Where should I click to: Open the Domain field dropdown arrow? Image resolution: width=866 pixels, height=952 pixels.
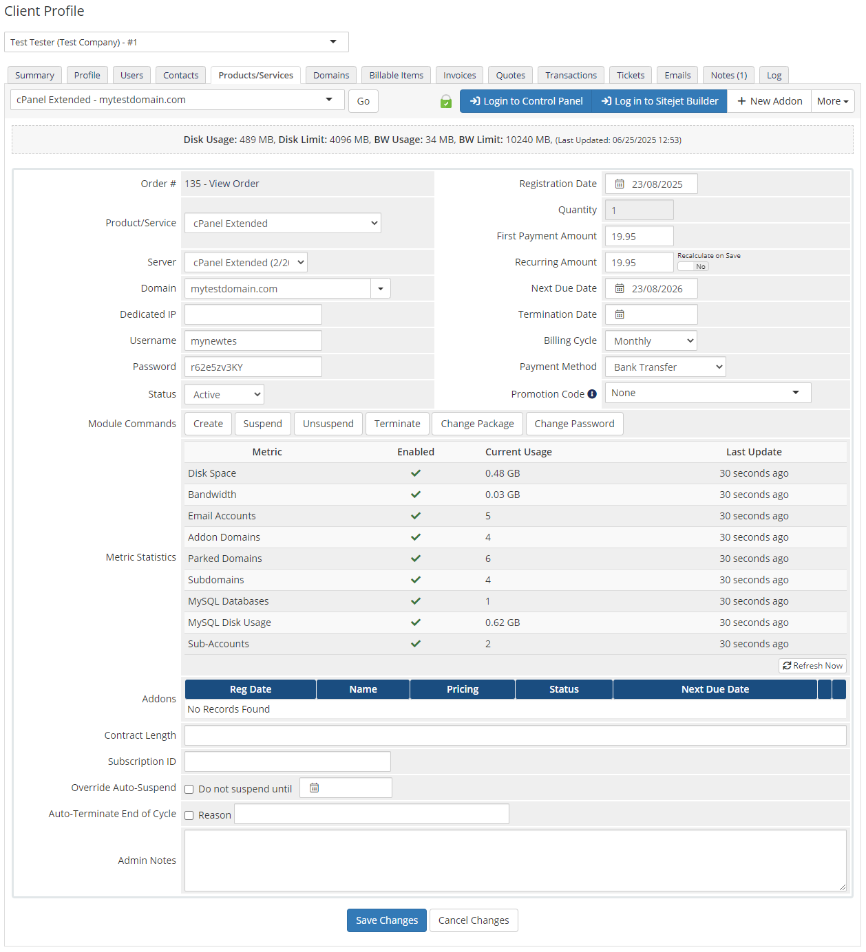pos(381,289)
